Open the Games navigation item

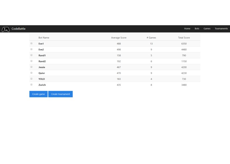click(x=207, y=29)
